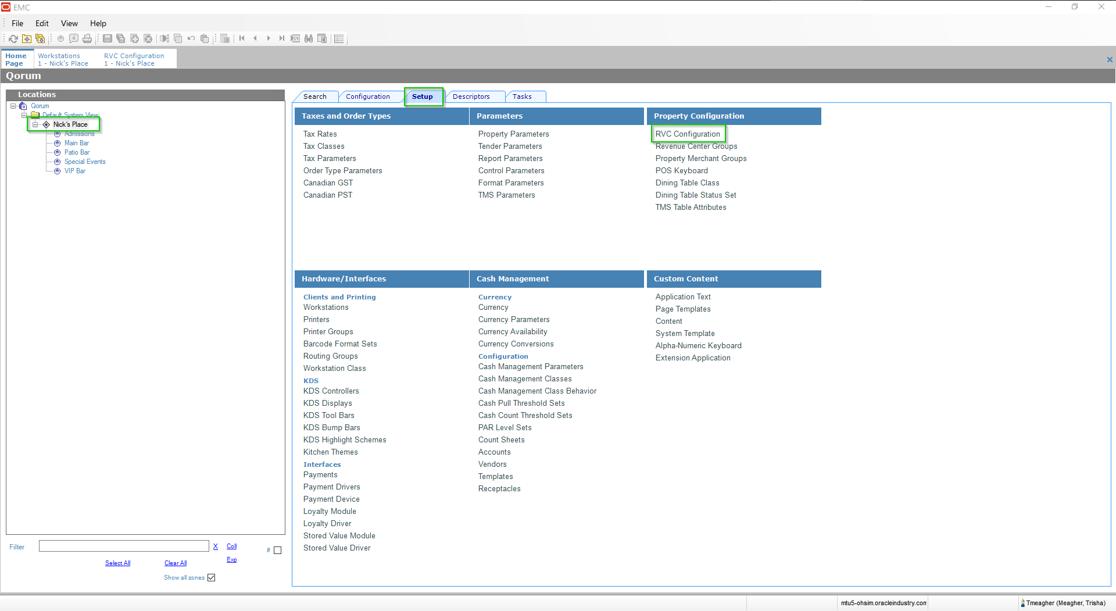Collapse the Default System View node
This screenshot has width=1116, height=611.
[x=24, y=115]
